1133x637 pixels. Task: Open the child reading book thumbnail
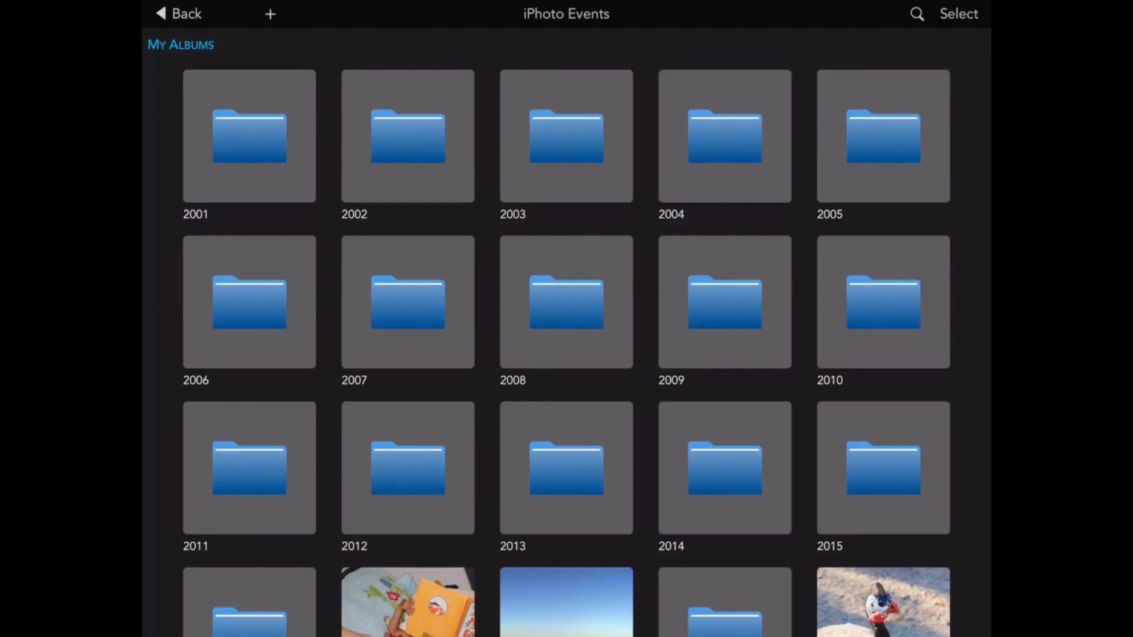click(408, 602)
